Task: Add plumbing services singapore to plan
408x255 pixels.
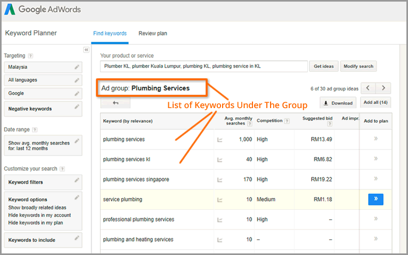Action: pyautogui.click(x=376, y=178)
